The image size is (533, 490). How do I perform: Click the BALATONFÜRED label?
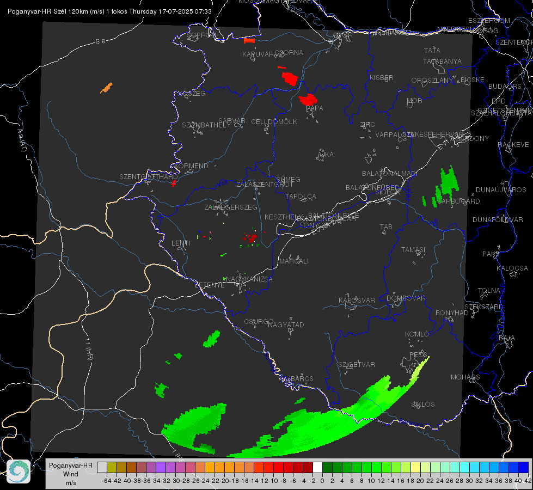(373, 188)
